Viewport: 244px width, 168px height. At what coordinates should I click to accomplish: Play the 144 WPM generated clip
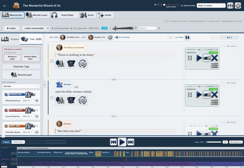tap(199, 58)
